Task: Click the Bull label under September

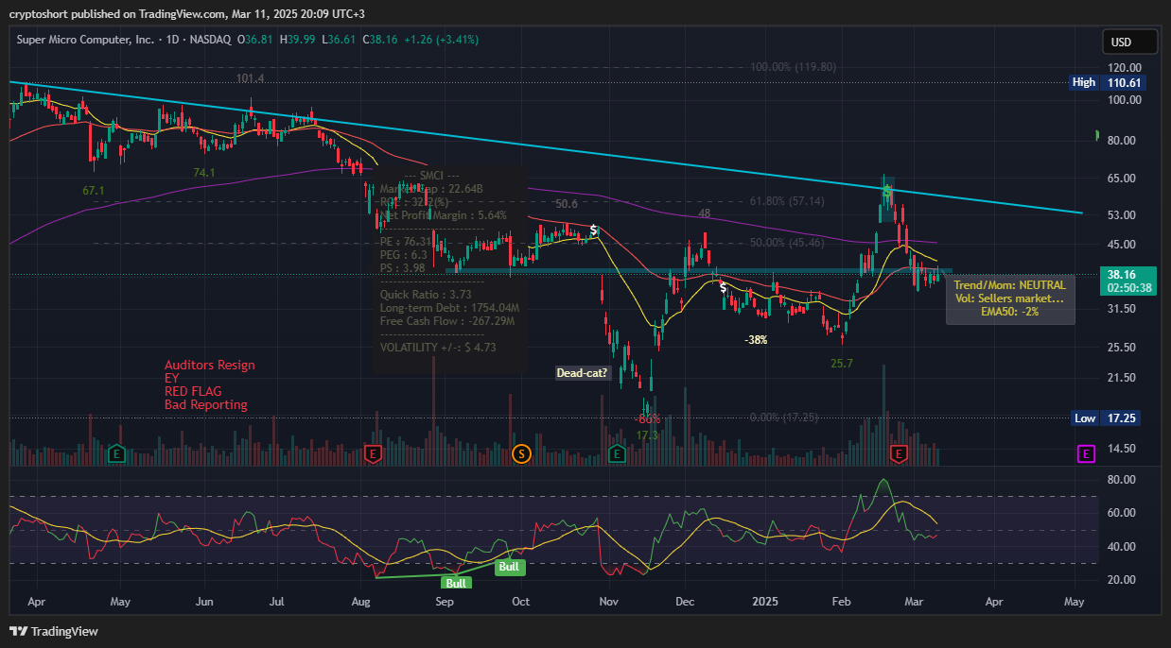Action: [x=457, y=583]
